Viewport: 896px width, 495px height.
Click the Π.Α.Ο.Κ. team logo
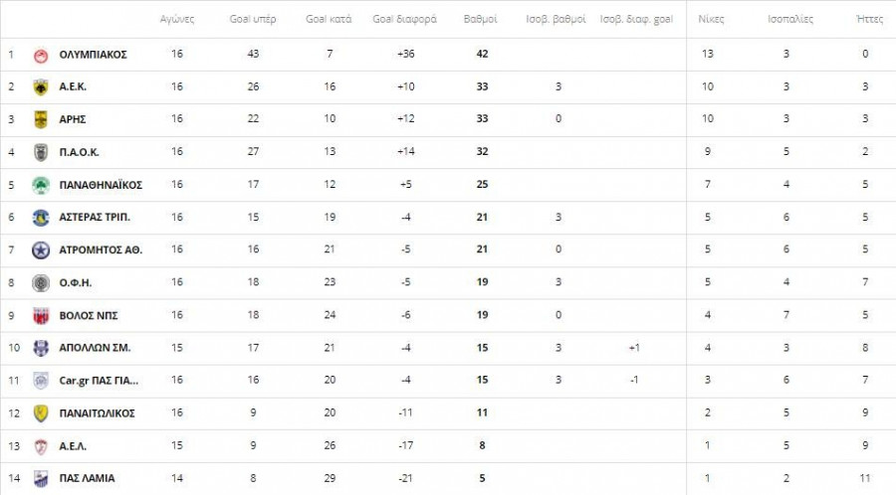(x=41, y=152)
